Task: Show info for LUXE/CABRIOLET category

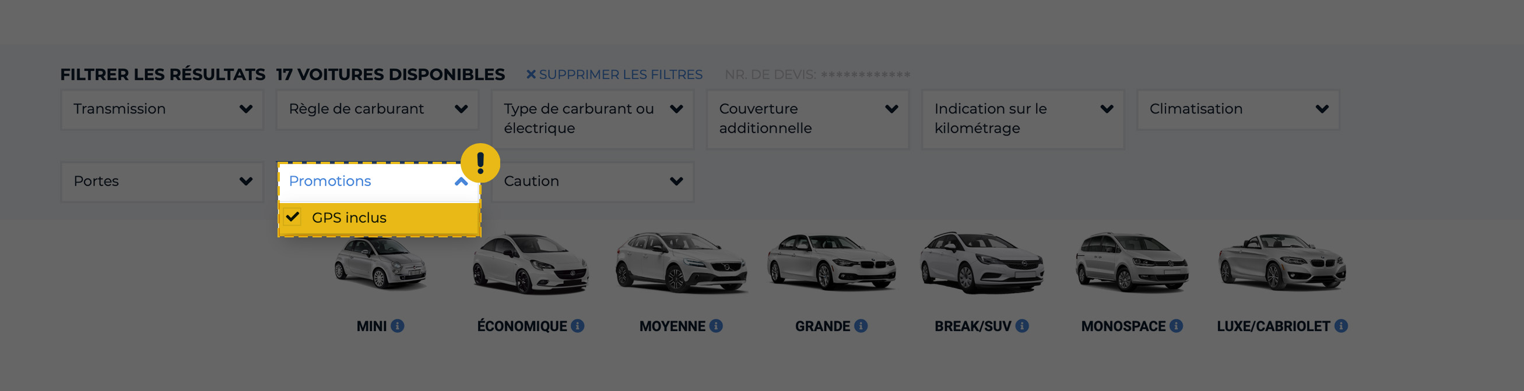Action: (1341, 326)
